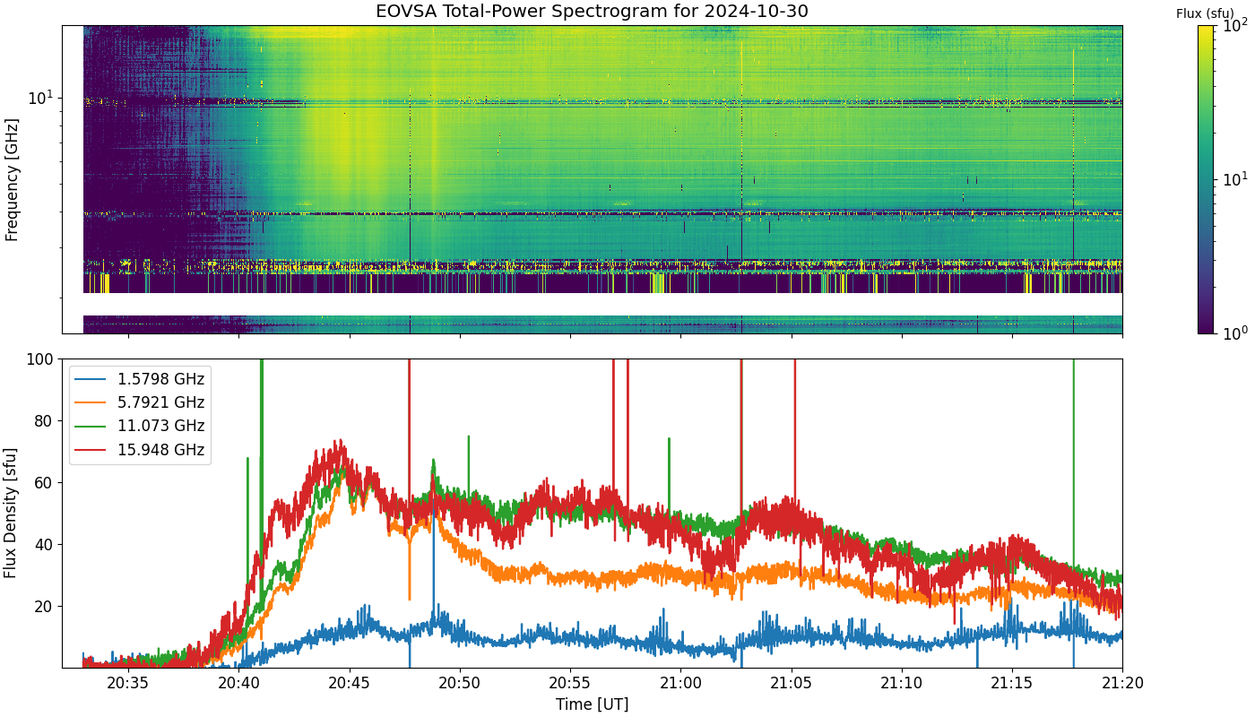Screen dimensions: 1255x717
Task: Click the 20:45 time tick label
Action: click(x=349, y=684)
